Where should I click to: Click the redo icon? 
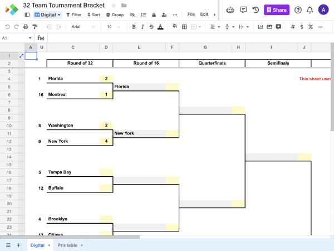point(16,27)
